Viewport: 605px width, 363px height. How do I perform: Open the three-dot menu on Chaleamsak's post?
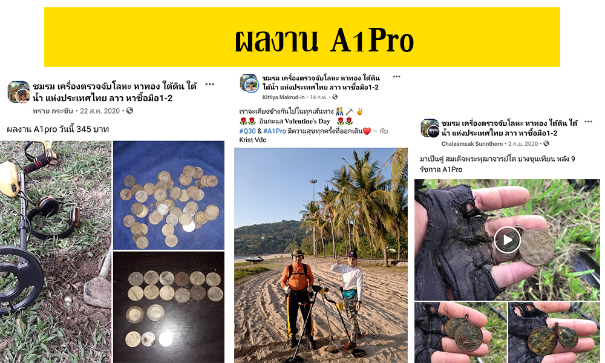[588, 122]
